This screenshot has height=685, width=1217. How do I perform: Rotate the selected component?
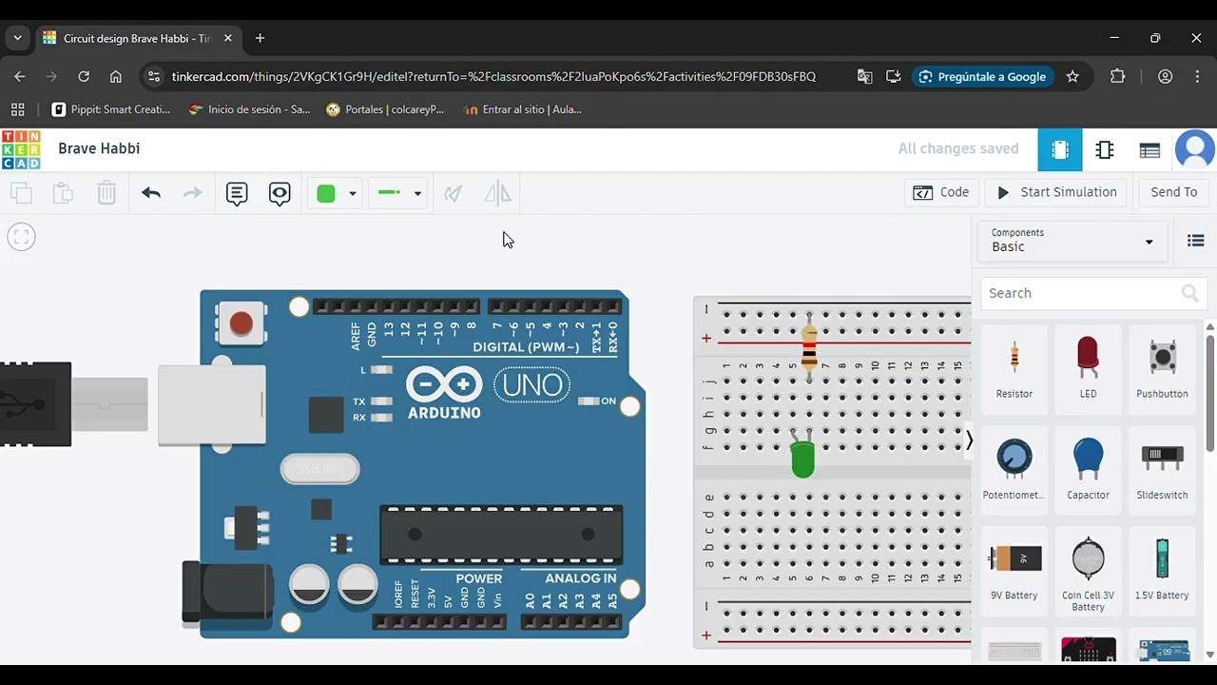point(454,194)
